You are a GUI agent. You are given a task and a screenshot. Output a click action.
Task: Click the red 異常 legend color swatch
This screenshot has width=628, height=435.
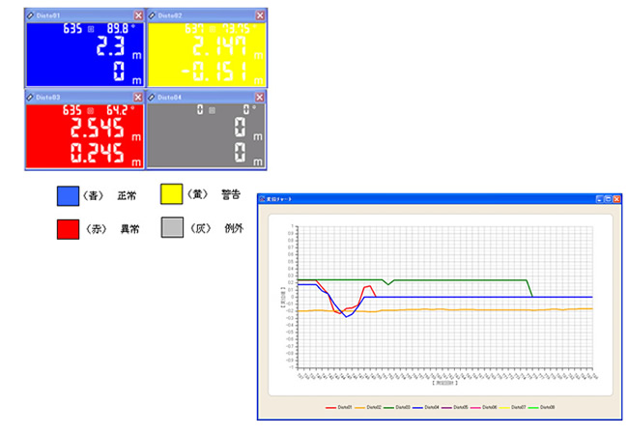tap(68, 229)
